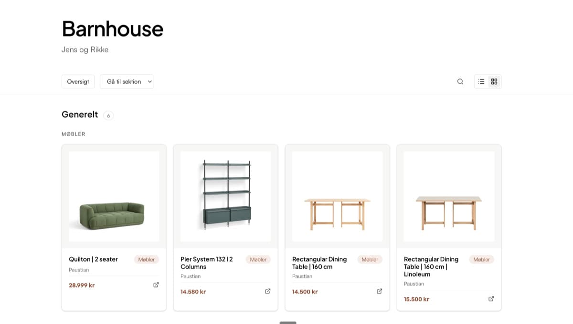Click the Pier System 132 | 2 Columns title
The image size is (573, 324).
click(x=207, y=263)
